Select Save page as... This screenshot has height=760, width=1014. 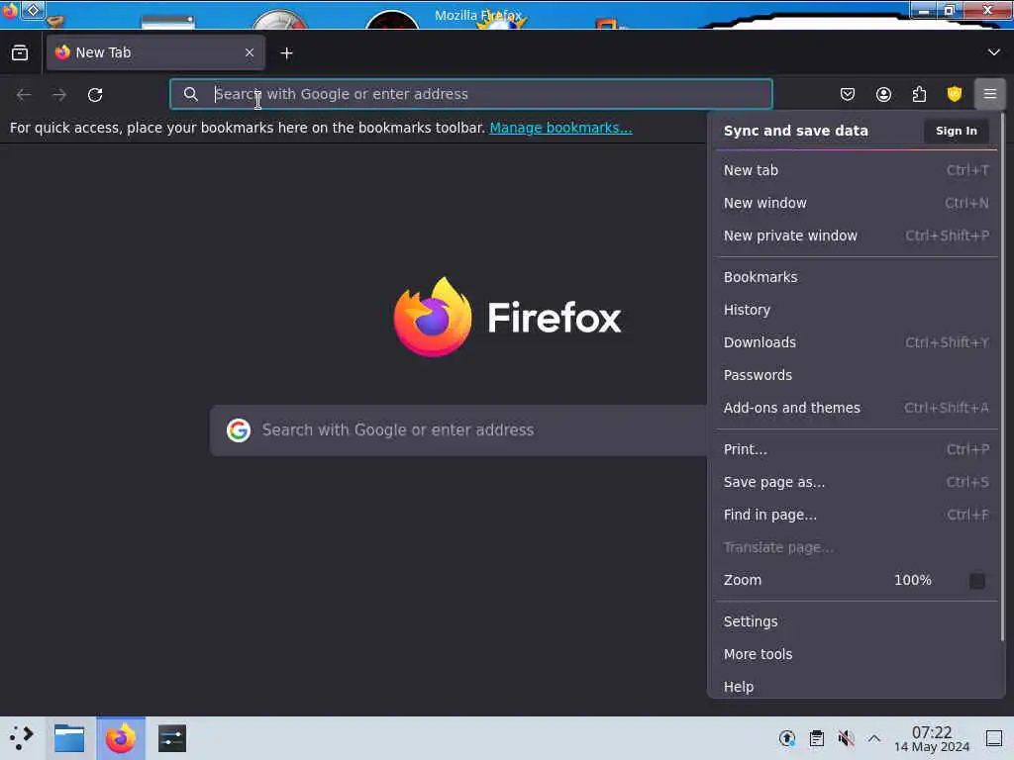857,482
